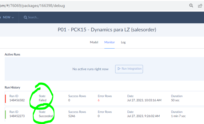The width and height of the screenshot is (204, 124).
Task: Click the Failed state value
Action: 42,100
